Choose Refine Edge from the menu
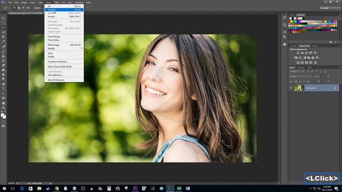 pos(64,45)
